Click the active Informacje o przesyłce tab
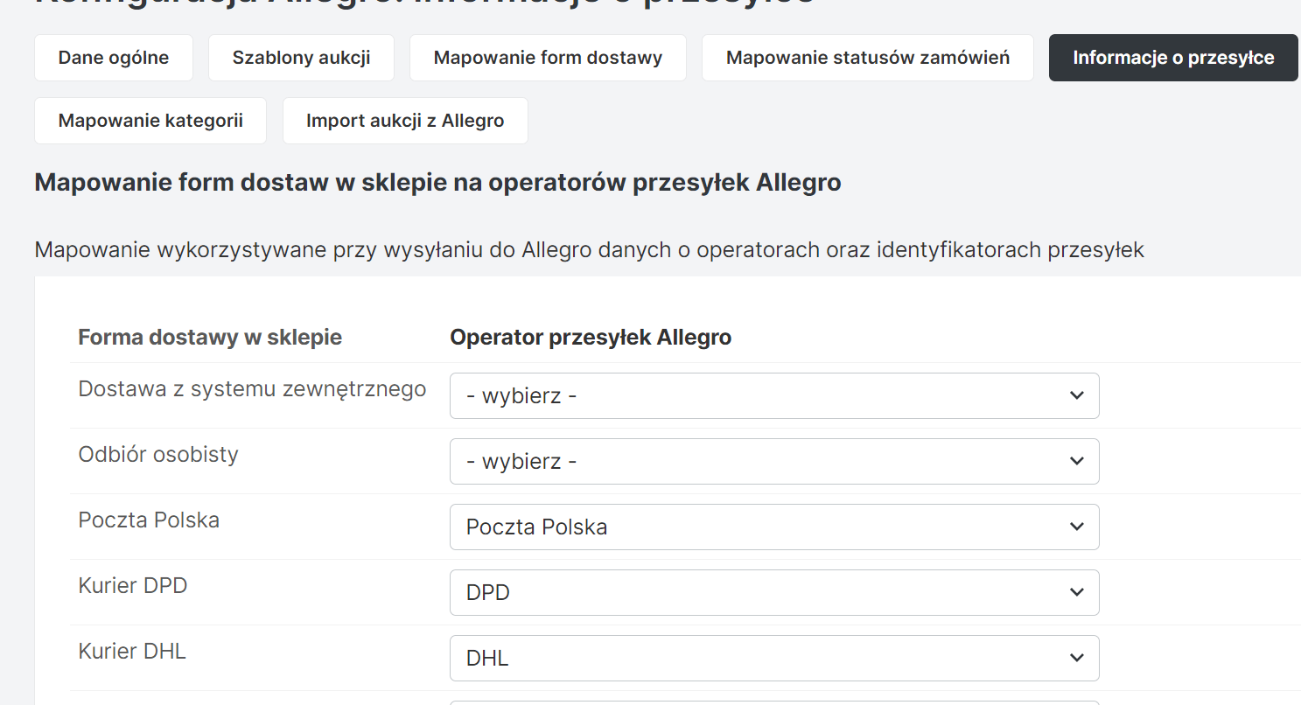Image resolution: width=1301 pixels, height=705 pixels. point(1172,58)
